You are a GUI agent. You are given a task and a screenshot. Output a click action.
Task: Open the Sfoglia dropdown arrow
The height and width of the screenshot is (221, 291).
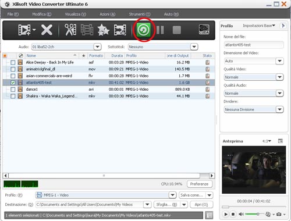click(x=184, y=205)
